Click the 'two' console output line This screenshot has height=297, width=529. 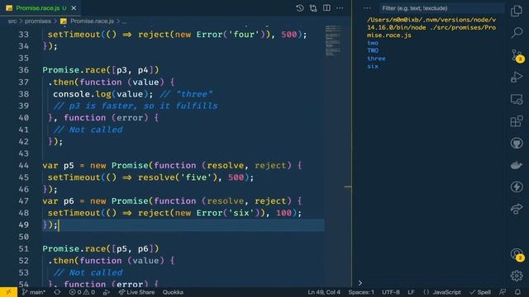pyautogui.click(x=373, y=43)
